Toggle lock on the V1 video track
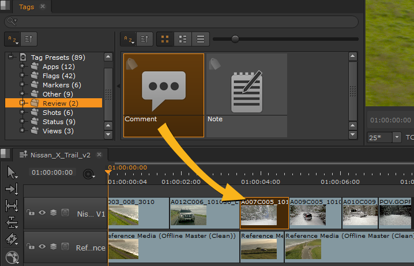This screenshot has width=414, height=266. 31,213
